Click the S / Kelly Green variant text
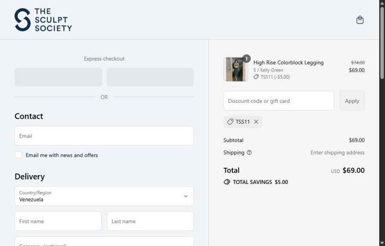This screenshot has width=385, height=246. pyautogui.click(x=268, y=70)
